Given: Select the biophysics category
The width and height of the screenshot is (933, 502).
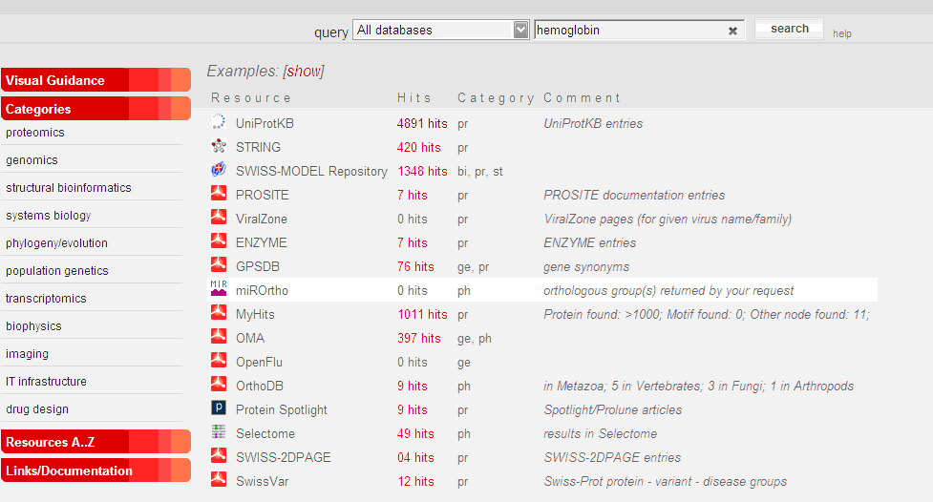Looking at the screenshot, I should 33,326.
